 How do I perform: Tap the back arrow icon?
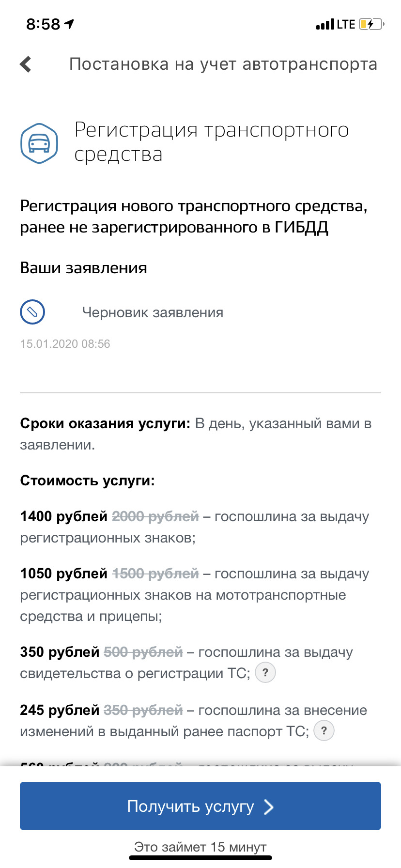[26, 64]
